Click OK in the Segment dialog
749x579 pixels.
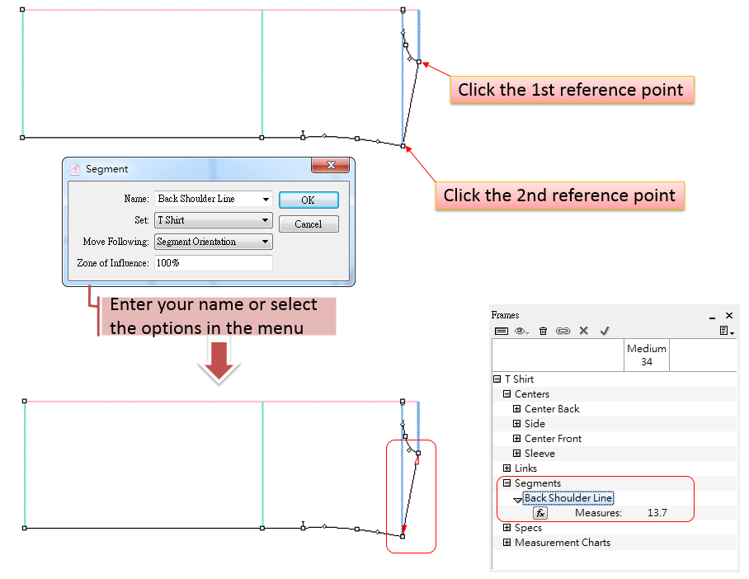(308, 200)
